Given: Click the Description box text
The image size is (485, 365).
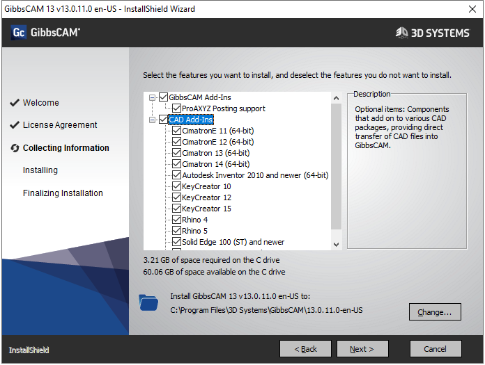Looking at the screenshot, I should [x=402, y=127].
